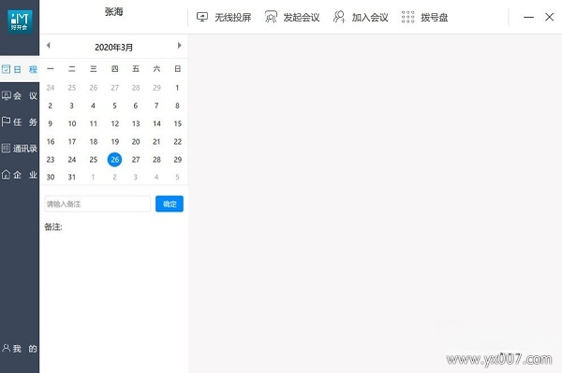Click the 请输入备注 note input field
The image size is (562, 373).
click(97, 204)
